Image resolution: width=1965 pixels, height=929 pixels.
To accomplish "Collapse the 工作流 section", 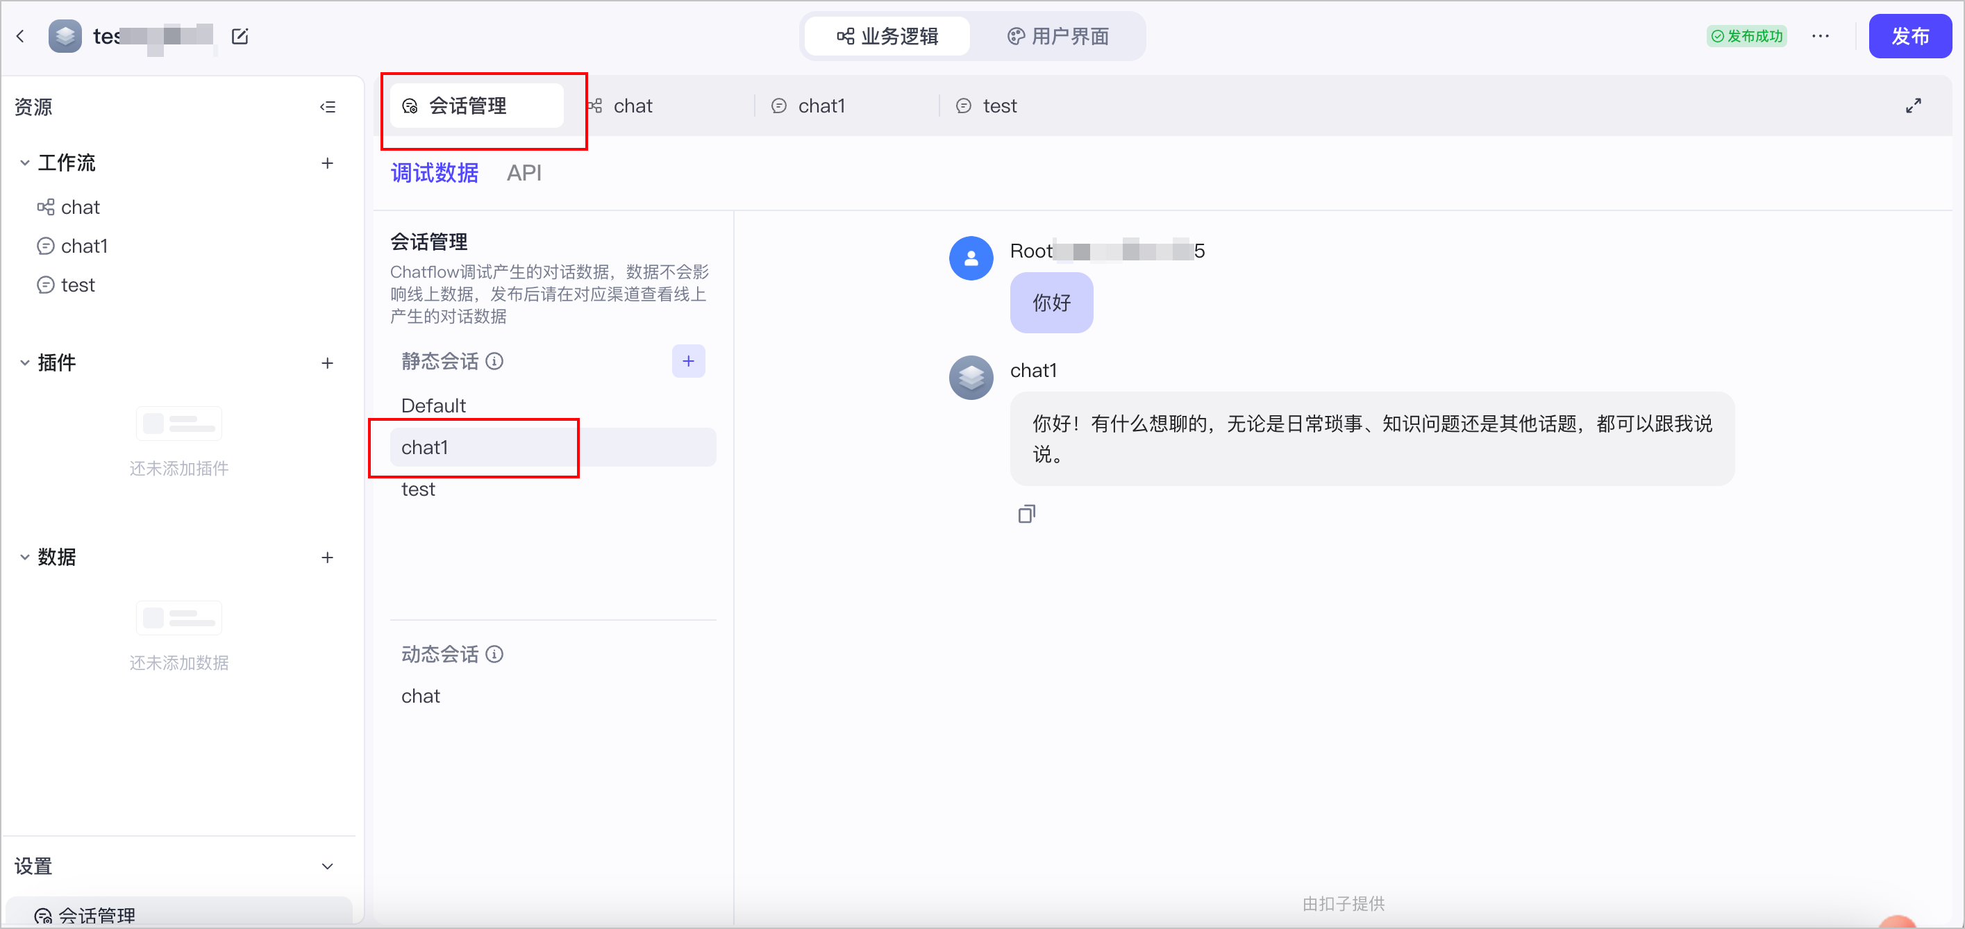I will (24, 163).
